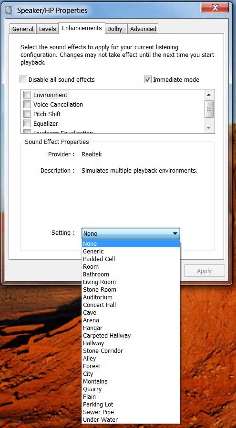Pick Stone Room from the list
The width and height of the screenshot is (236, 428).
click(x=131, y=290)
